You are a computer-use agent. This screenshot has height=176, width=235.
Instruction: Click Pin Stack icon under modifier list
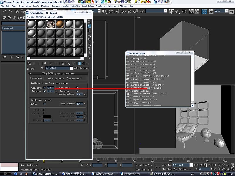(x=4, y=57)
